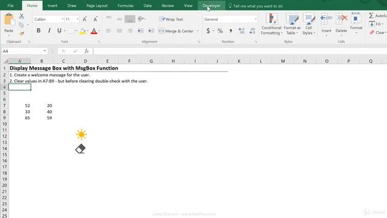Click Decrease Decimal icon
387x218 pixels.
coord(252,31)
